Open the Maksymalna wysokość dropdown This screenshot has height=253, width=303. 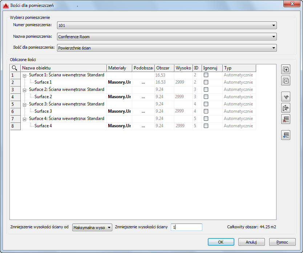pos(92,228)
